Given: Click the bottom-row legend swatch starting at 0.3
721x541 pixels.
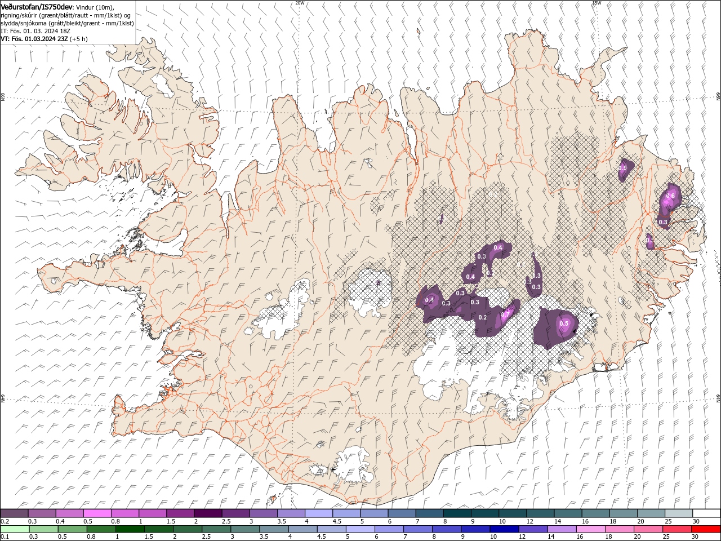Looking at the screenshot, I should pyautogui.click(x=43, y=529).
